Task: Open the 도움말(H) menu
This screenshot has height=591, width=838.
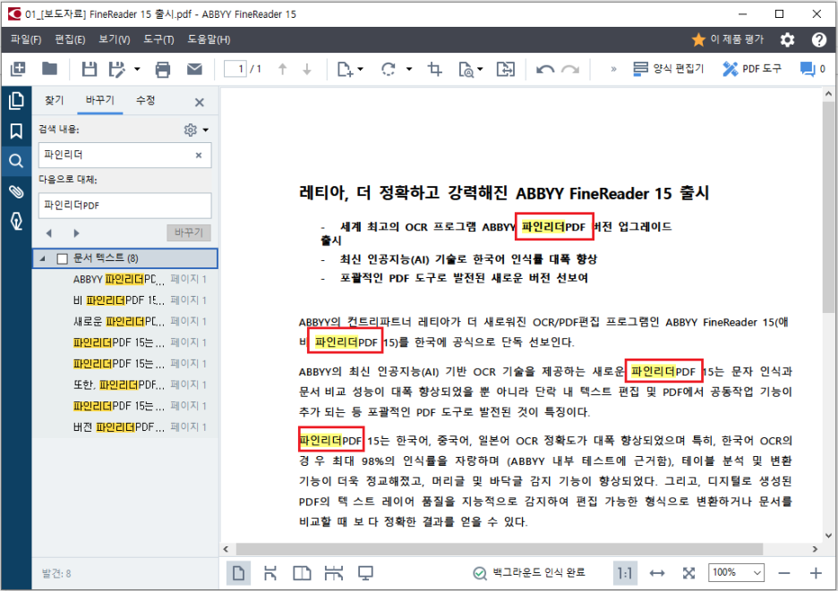Action: click(x=209, y=39)
